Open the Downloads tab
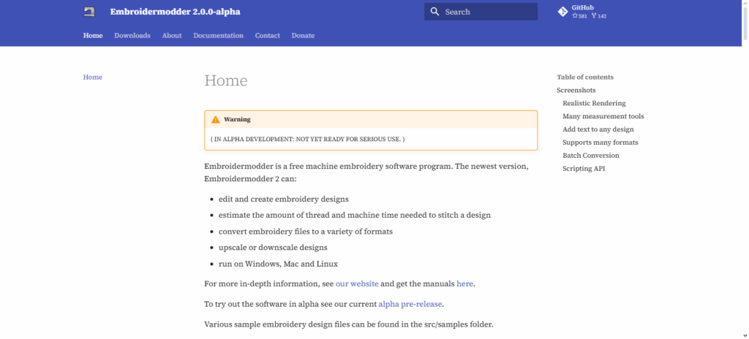Screen dimensions: 749x339 pyautogui.click(x=132, y=36)
